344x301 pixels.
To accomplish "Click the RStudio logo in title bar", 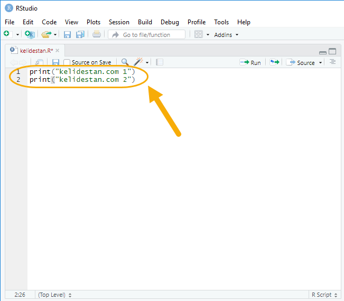I will coord(9,8).
